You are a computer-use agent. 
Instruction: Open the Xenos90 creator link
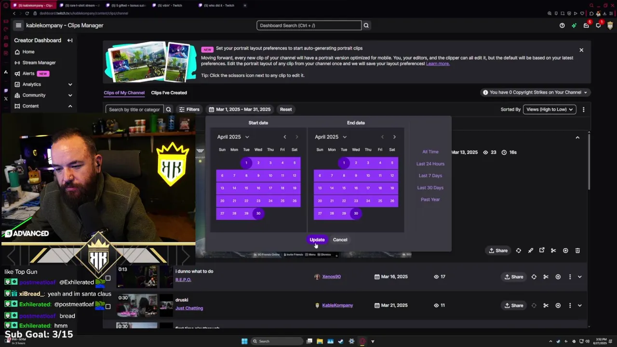coord(332,277)
